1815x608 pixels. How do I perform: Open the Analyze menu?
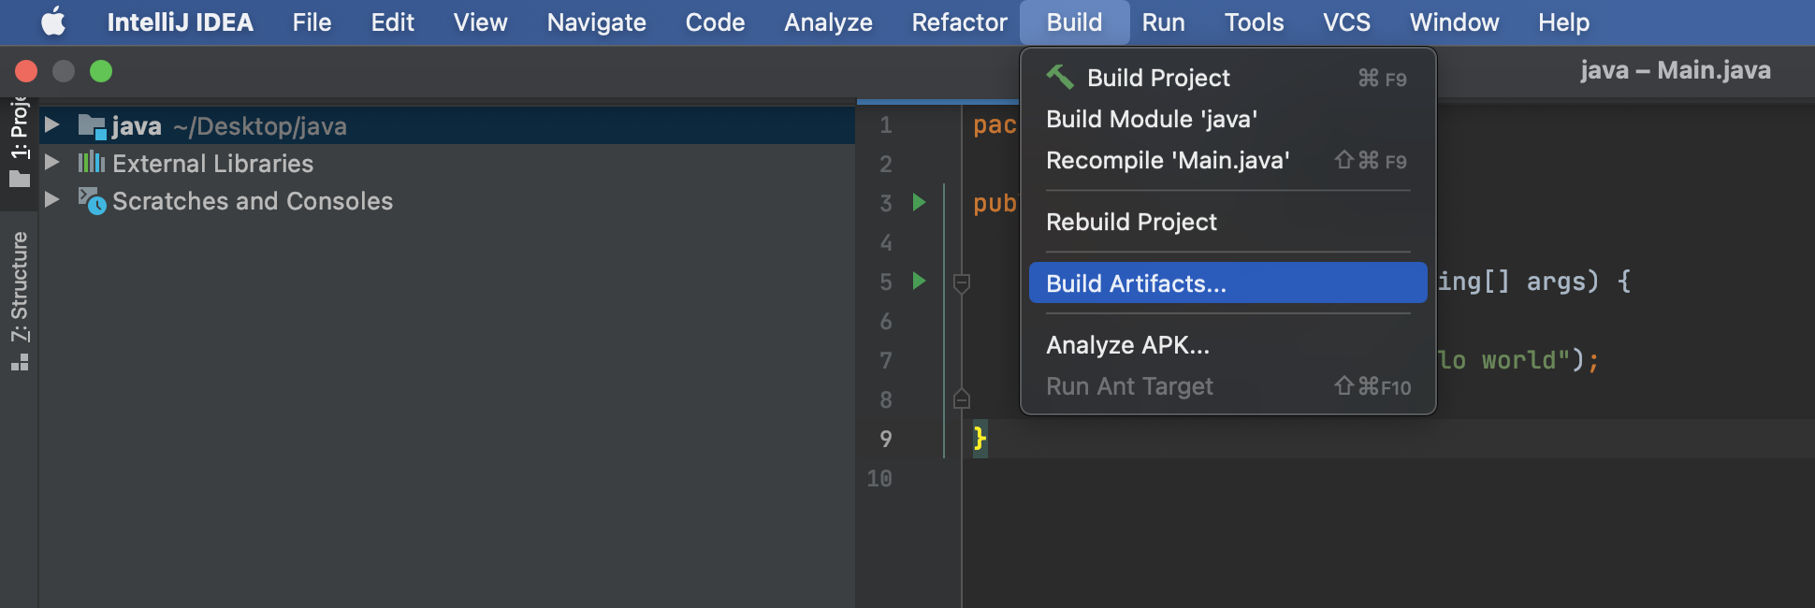pos(828,22)
